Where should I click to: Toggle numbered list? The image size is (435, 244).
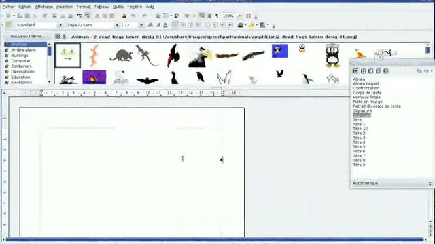(x=208, y=25)
